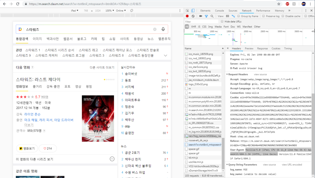
Task: Open the Adblock Plus extension
Action: pyautogui.click(x=287, y=4)
